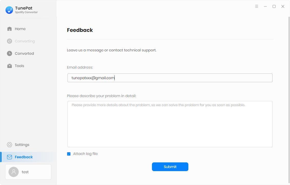Click the user avatar icon
The height and width of the screenshot is (185, 290).
14,172
